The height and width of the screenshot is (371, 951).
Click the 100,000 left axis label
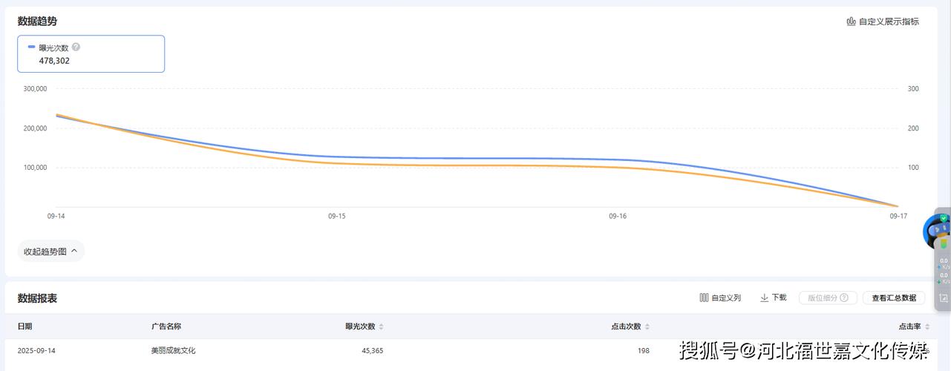click(36, 167)
